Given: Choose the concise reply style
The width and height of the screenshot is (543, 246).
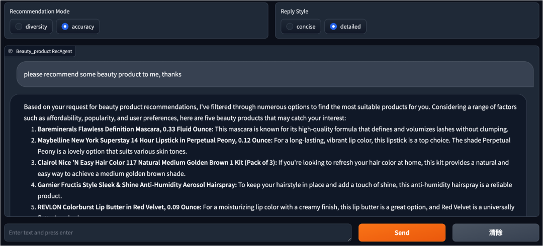Looking at the screenshot, I should (x=290, y=27).
